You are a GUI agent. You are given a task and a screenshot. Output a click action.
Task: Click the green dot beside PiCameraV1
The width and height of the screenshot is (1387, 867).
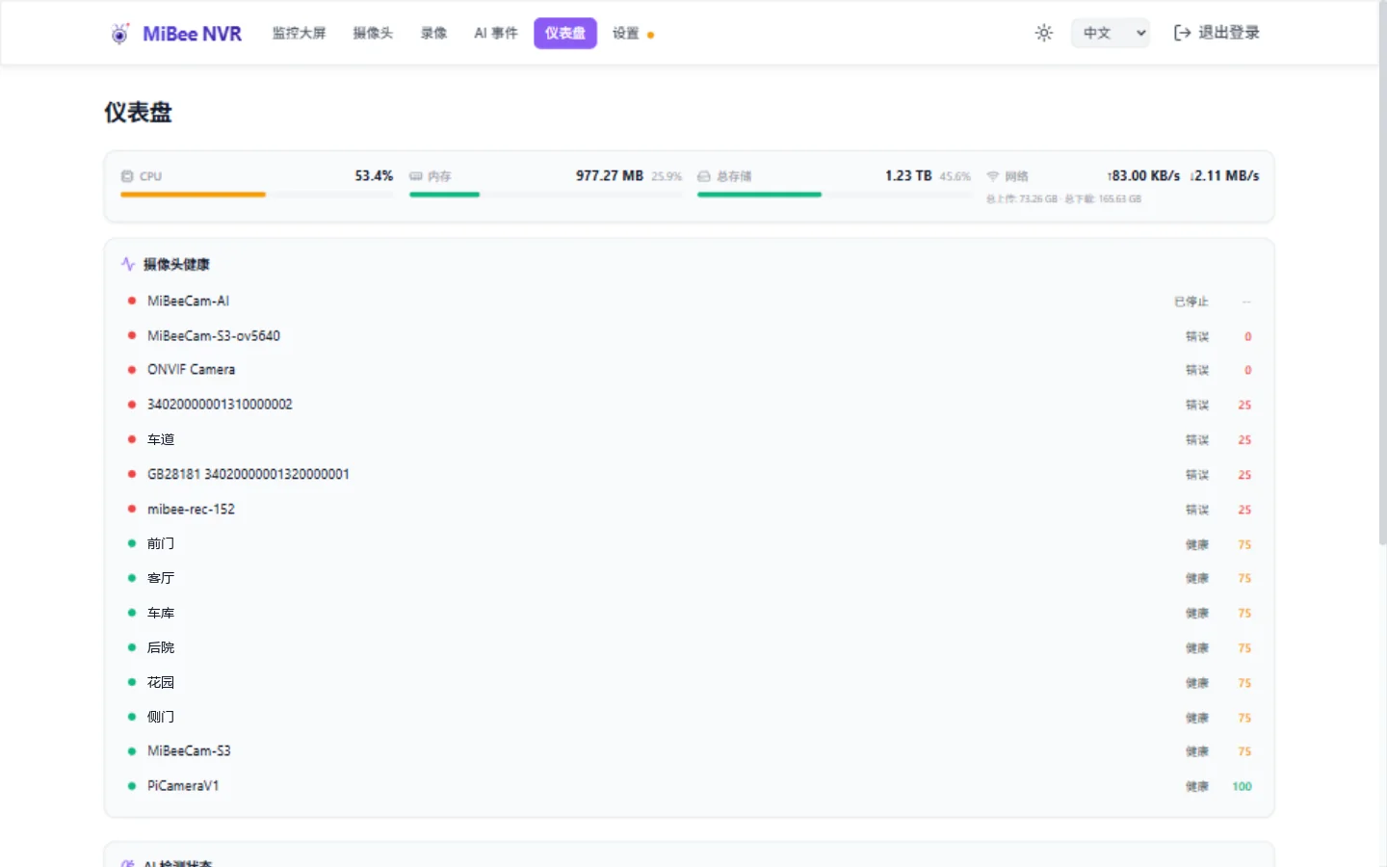tap(132, 786)
